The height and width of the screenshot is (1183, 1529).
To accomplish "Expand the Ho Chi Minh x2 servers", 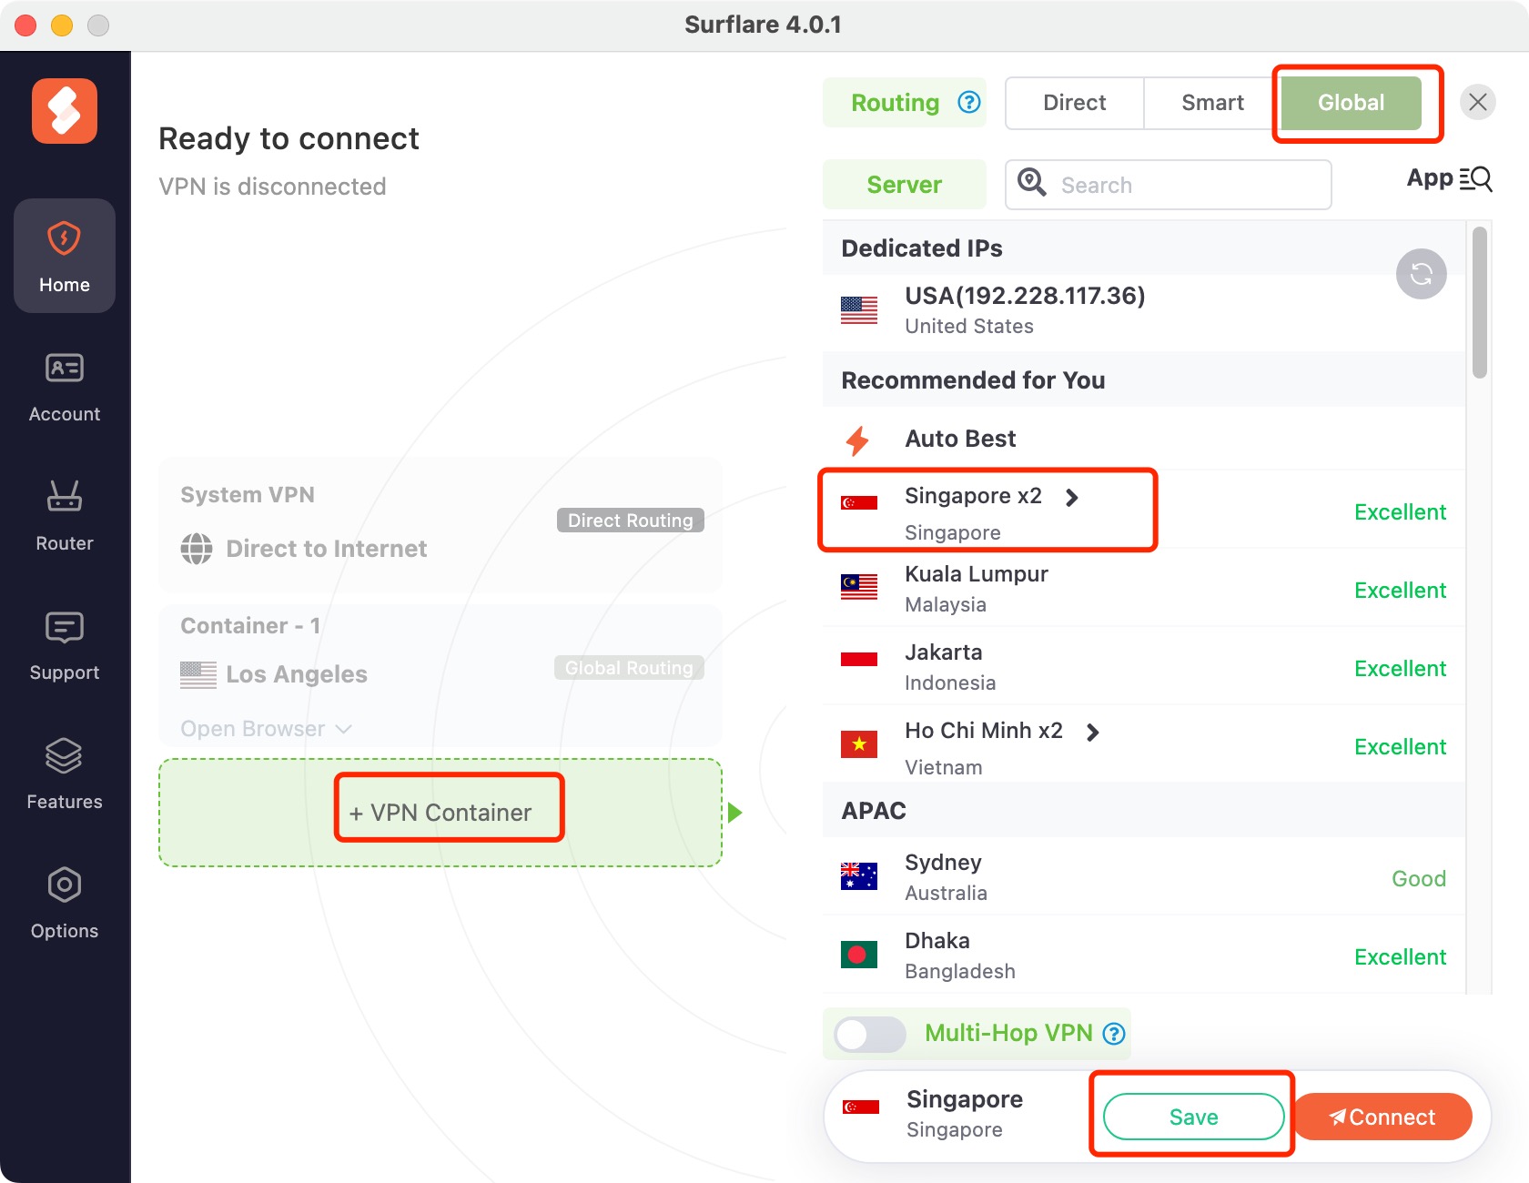I will pyautogui.click(x=1092, y=732).
